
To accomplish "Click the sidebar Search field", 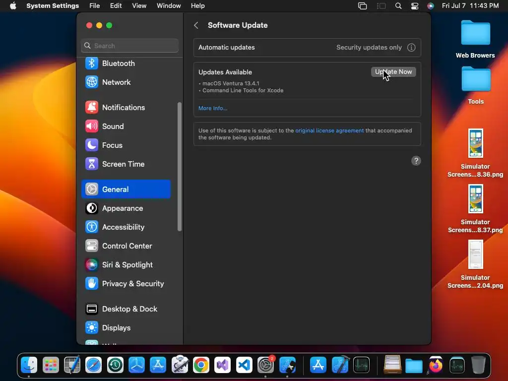I will pyautogui.click(x=129, y=46).
